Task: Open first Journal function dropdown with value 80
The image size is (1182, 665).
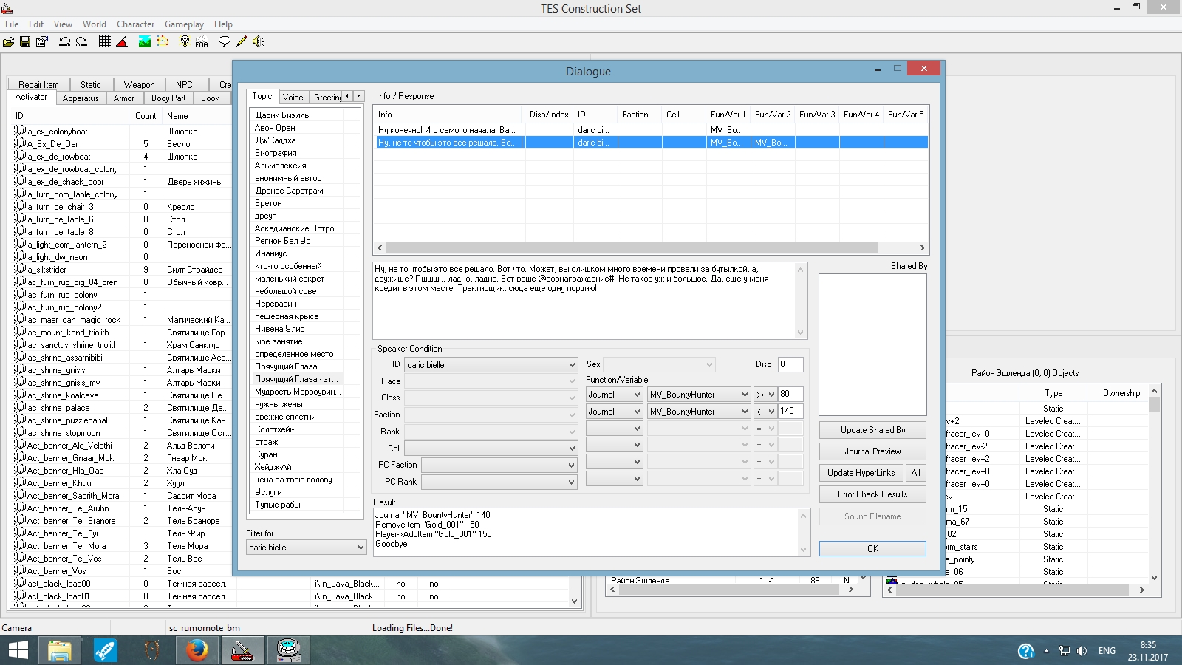Action: point(614,395)
